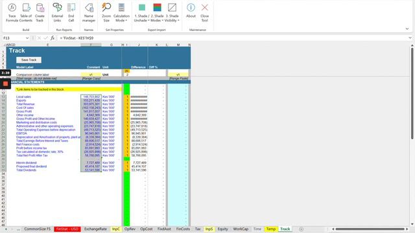Screen dimensions: 415x233
Task: Select the 'Other income' label cell
Action: [x=25, y=115]
